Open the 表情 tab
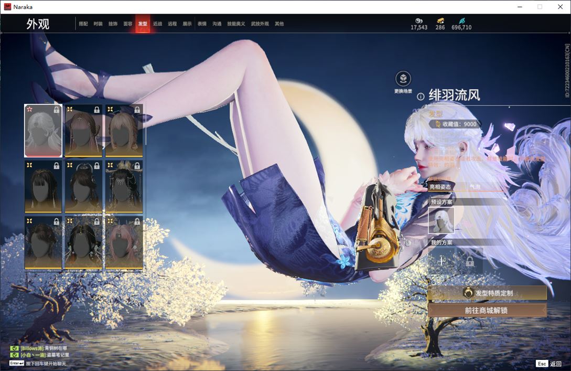Screen dimensions: 571x371 (202, 24)
